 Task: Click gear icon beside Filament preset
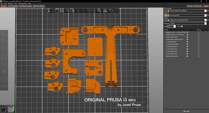[208, 15]
